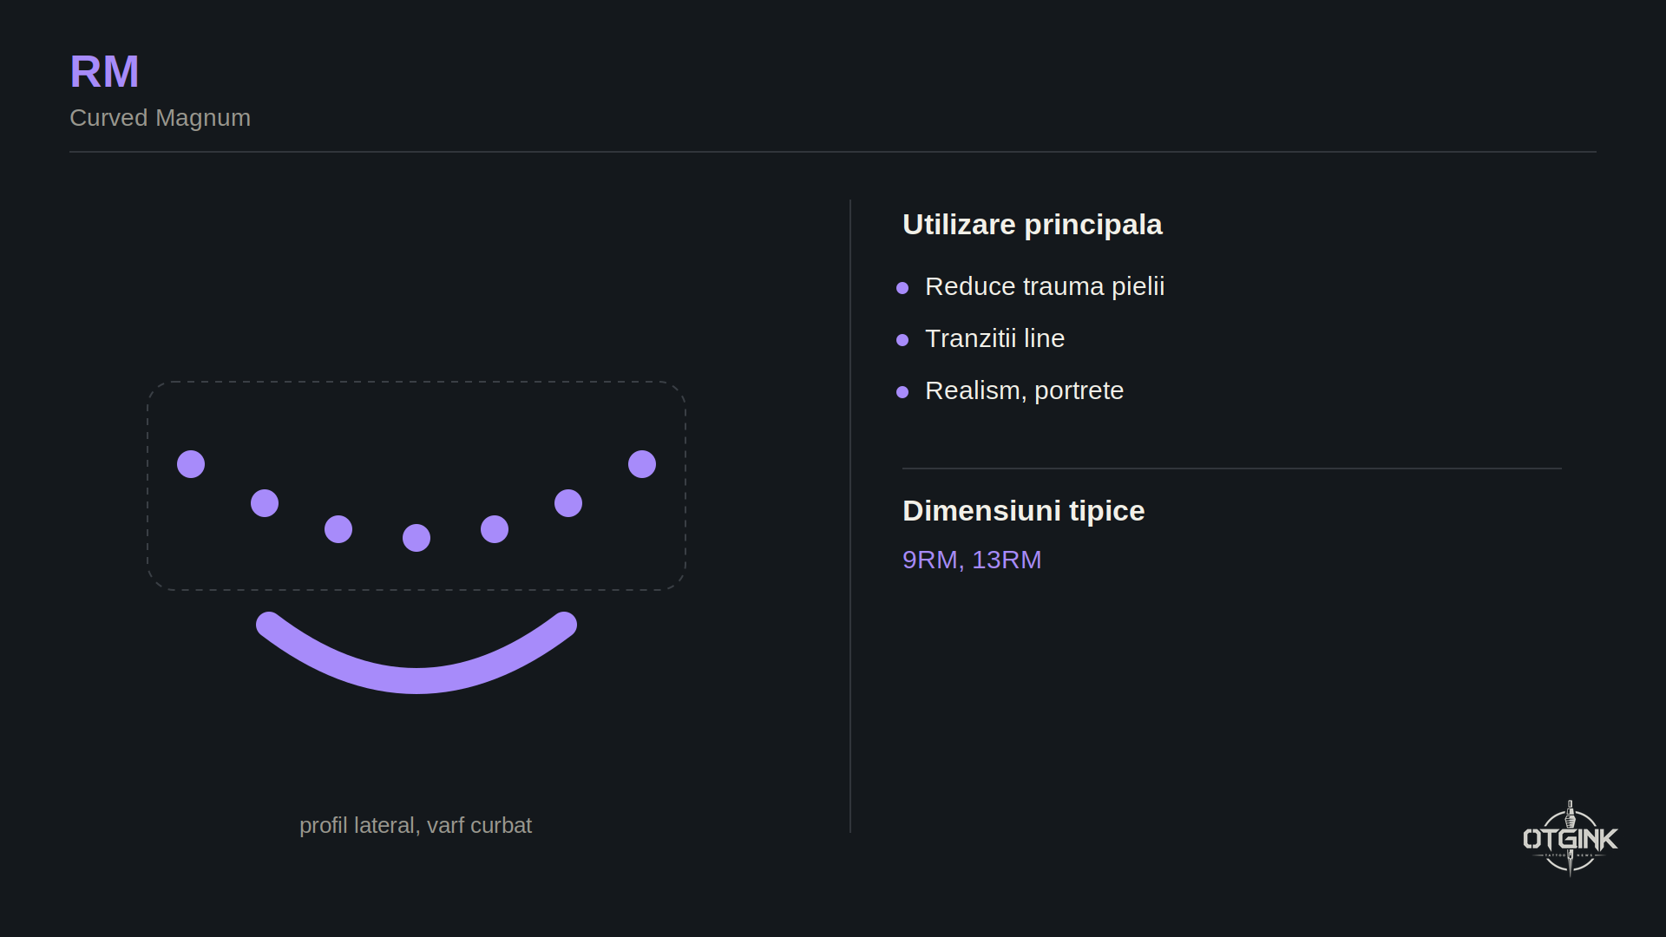The width and height of the screenshot is (1666, 937).
Task: Click the second needle dot from left
Action: pos(265,503)
